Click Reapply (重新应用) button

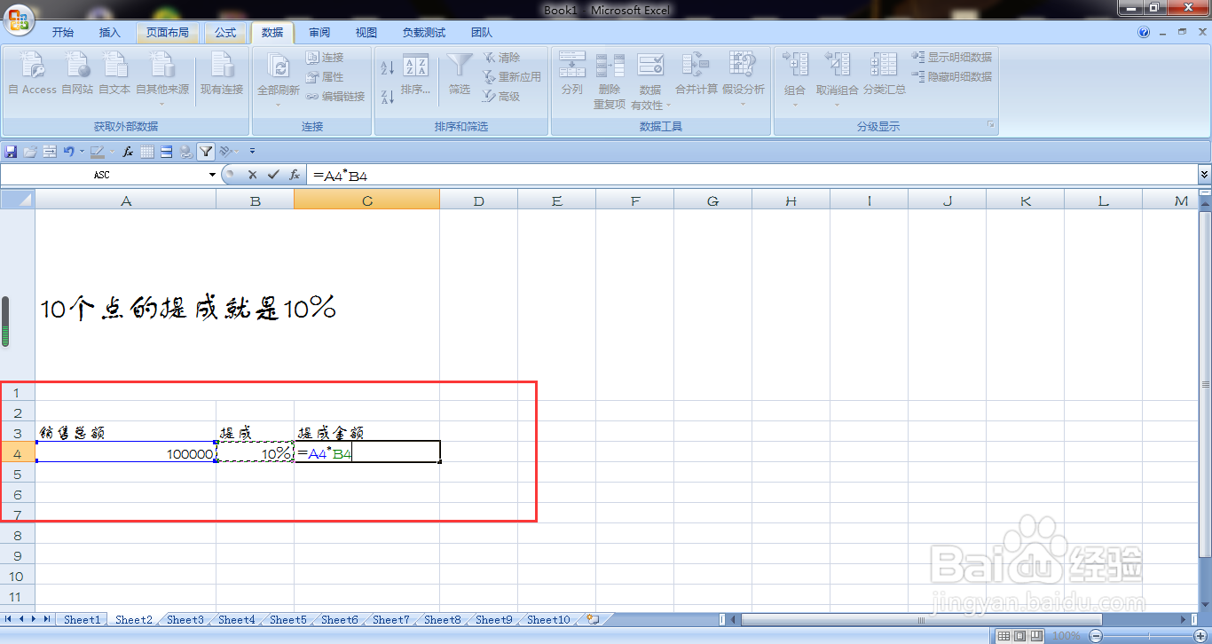(x=512, y=77)
